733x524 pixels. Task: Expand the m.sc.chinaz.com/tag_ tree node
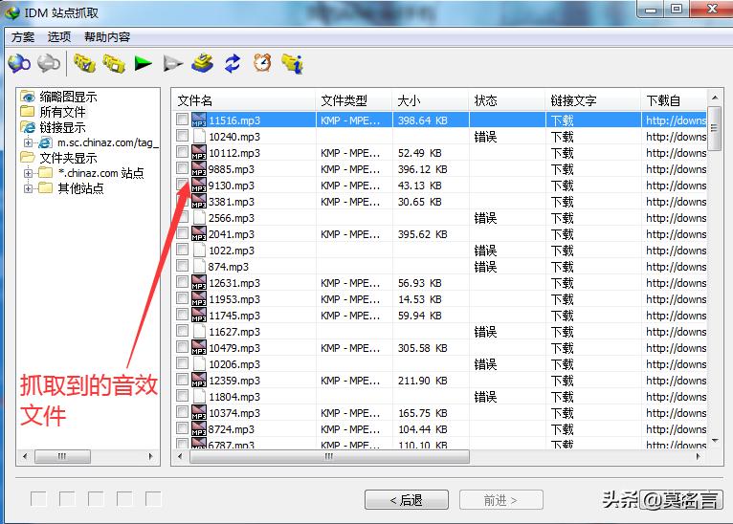(x=28, y=142)
